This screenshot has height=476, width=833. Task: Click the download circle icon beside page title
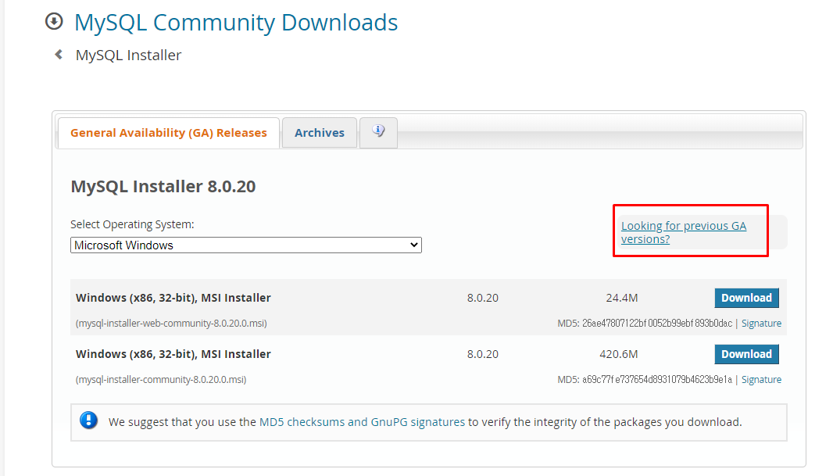tap(54, 22)
